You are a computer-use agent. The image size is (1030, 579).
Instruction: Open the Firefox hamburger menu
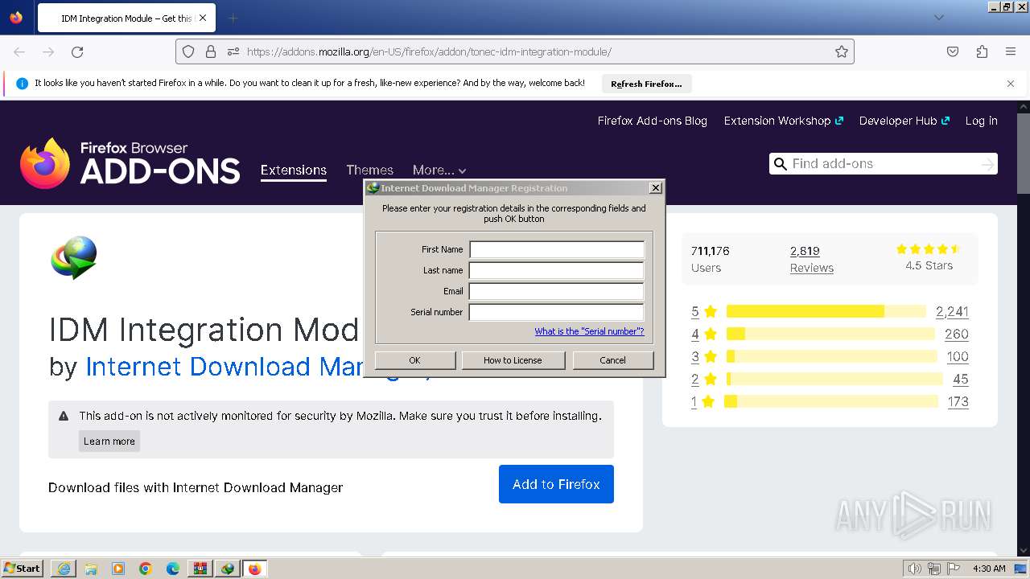(x=1011, y=51)
